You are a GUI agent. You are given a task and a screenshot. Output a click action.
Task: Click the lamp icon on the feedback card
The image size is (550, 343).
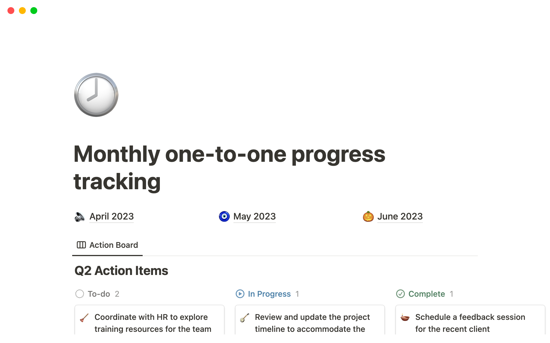pos(405,318)
